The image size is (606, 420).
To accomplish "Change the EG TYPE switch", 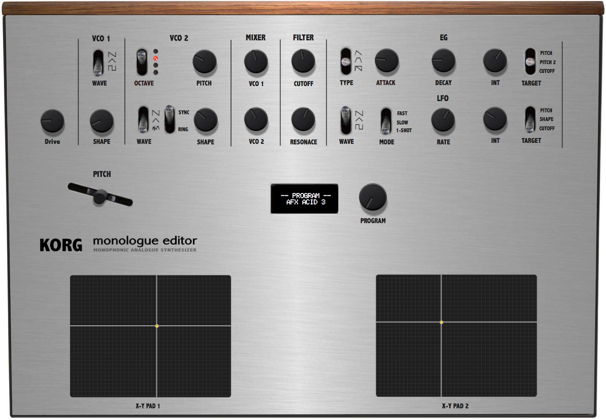I will (x=346, y=60).
